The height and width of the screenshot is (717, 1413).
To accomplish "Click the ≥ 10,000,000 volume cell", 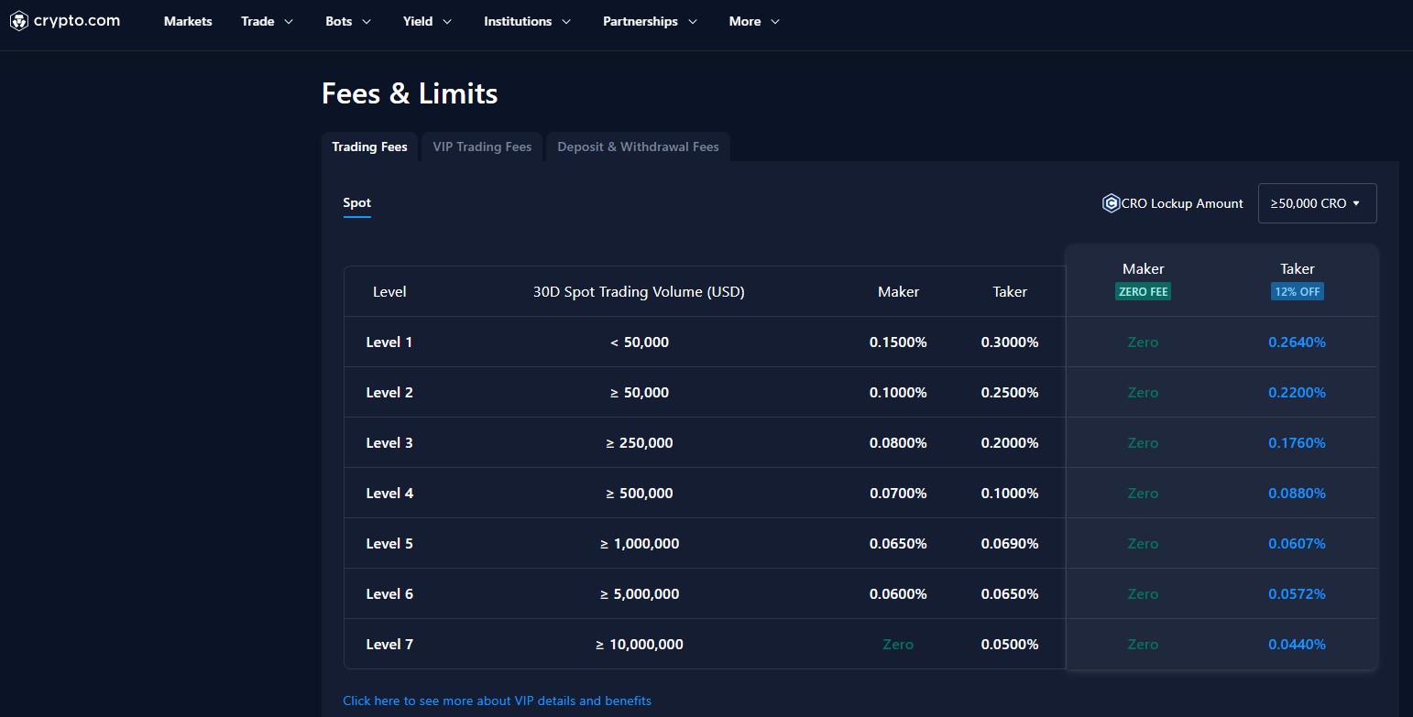I will click(x=640, y=645).
